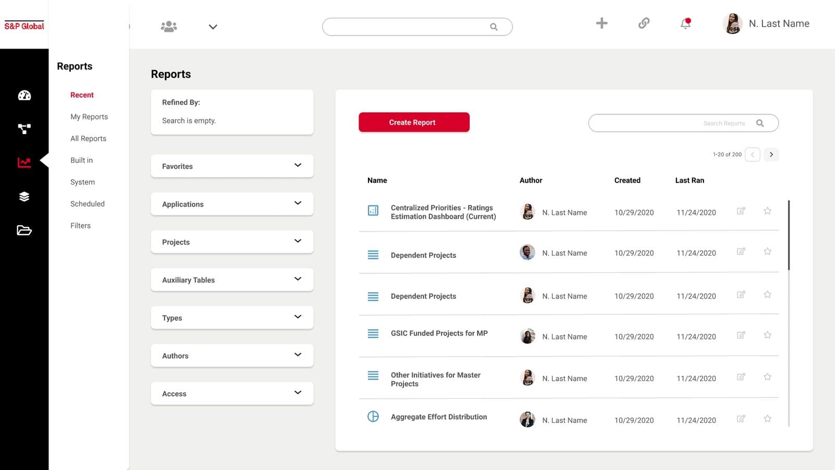Edit the Centralized Priorities report
The height and width of the screenshot is (470, 835).
pos(741,211)
